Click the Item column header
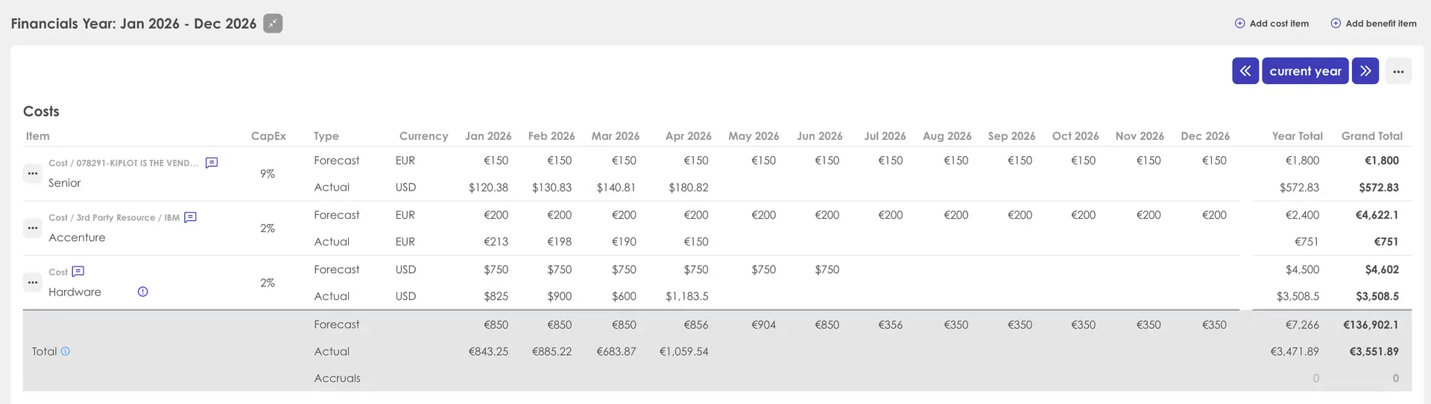The image size is (1431, 404). click(38, 136)
